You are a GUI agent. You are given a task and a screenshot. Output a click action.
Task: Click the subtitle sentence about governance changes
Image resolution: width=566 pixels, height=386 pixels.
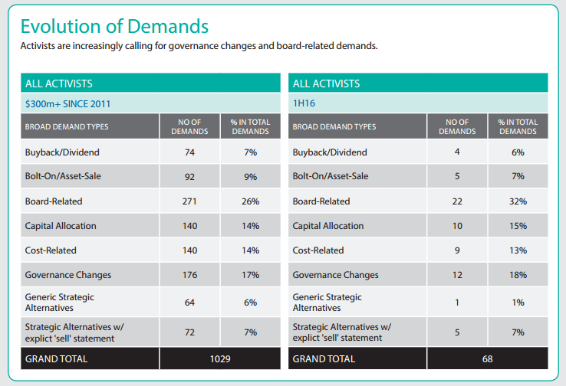click(199, 46)
